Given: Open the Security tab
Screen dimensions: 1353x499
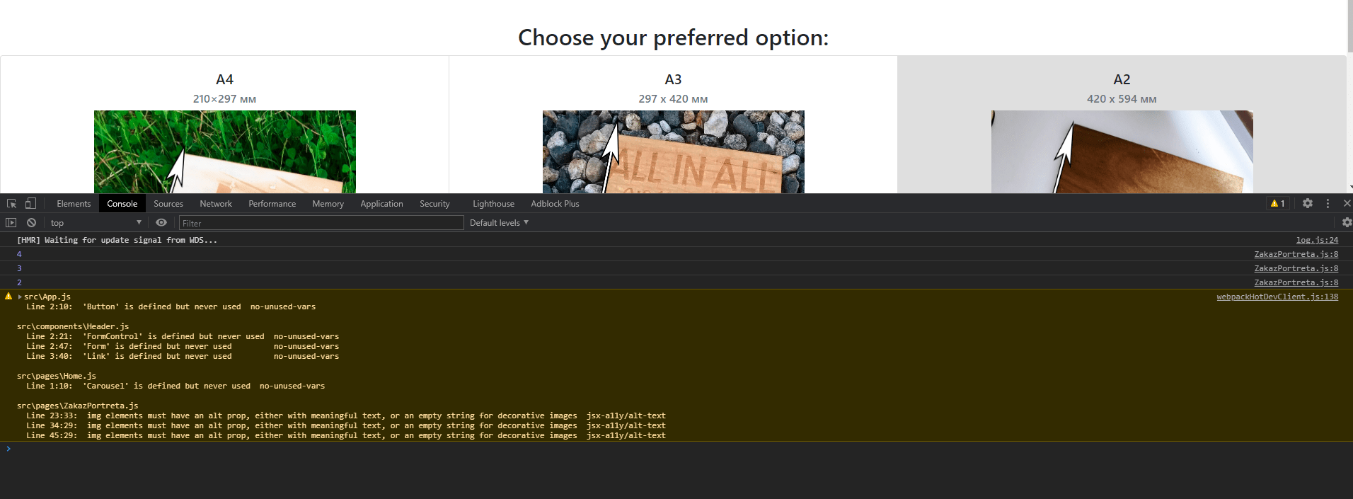Looking at the screenshot, I should click(434, 204).
